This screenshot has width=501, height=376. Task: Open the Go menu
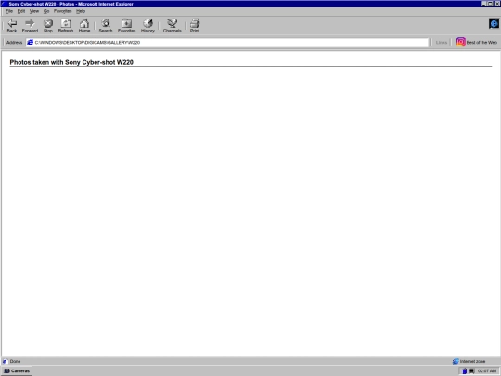click(x=46, y=11)
